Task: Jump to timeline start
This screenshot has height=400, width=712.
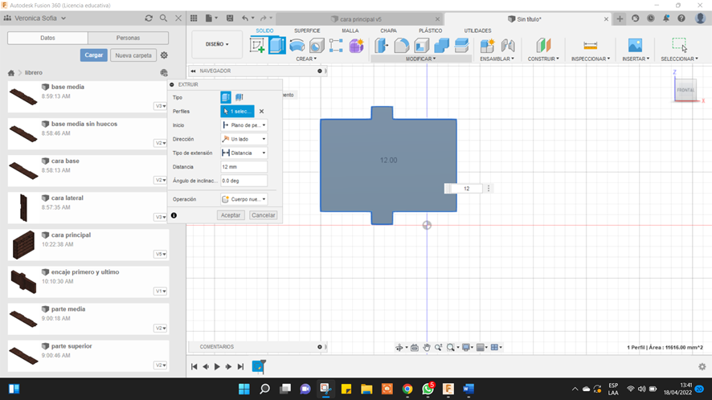Action: click(194, 367)
